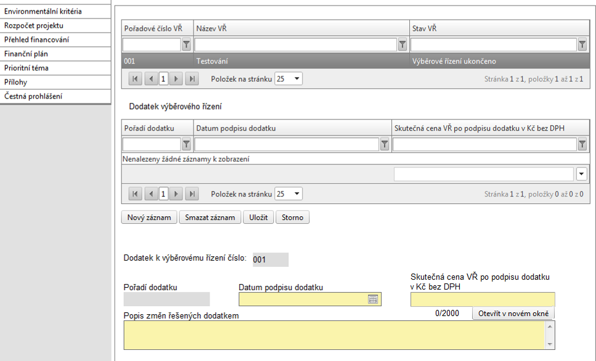Go to last page in VŘ table pager
596x361 pixels.
coord(192,79)
